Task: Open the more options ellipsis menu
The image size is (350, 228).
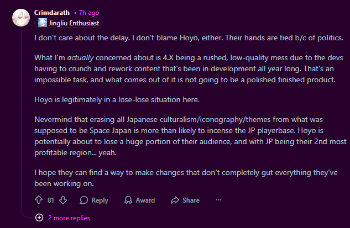Action: click(x=218, y=200)
